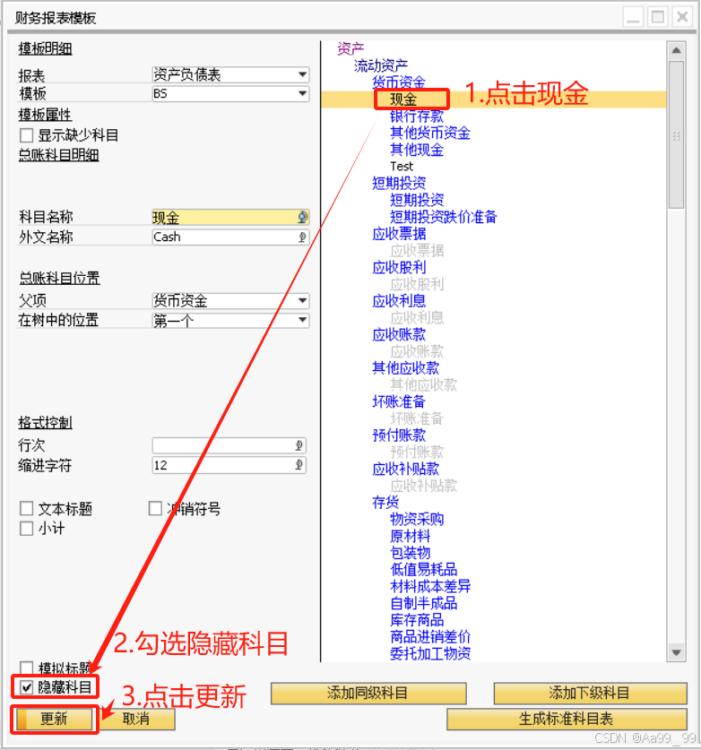This screenshot has width=701, height=750.
Task: Click the 外文名称 field containing Cash
Action: click(x=230, y=237)
